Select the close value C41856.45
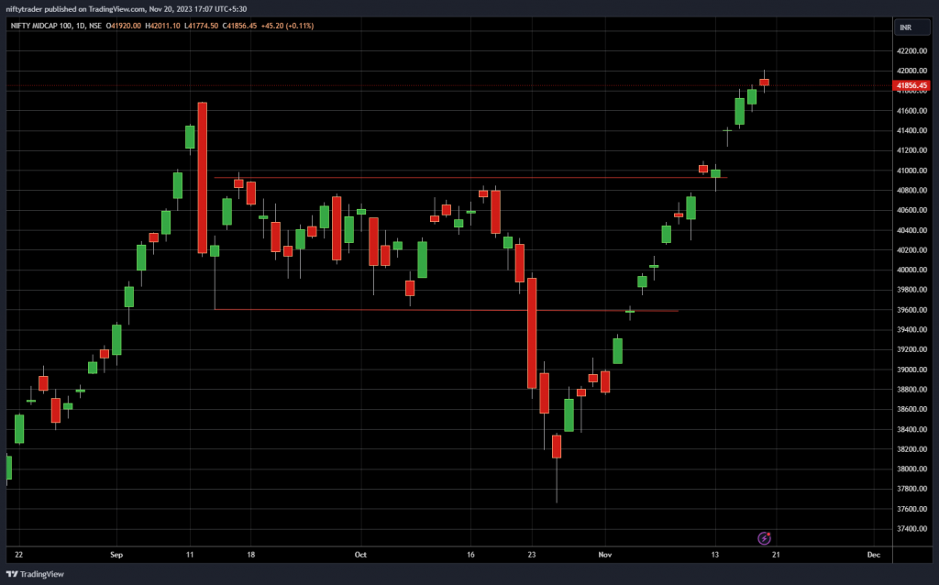This screenshot has width=939, height=585. coord(239,26)
